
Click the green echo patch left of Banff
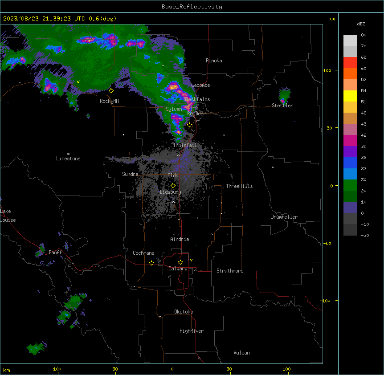(x=40, y=251)
